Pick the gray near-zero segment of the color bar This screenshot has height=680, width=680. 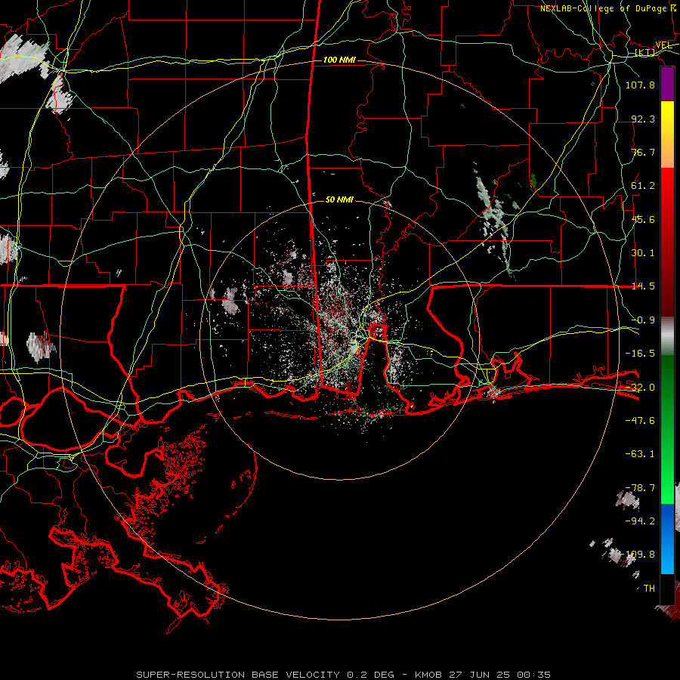667,336
